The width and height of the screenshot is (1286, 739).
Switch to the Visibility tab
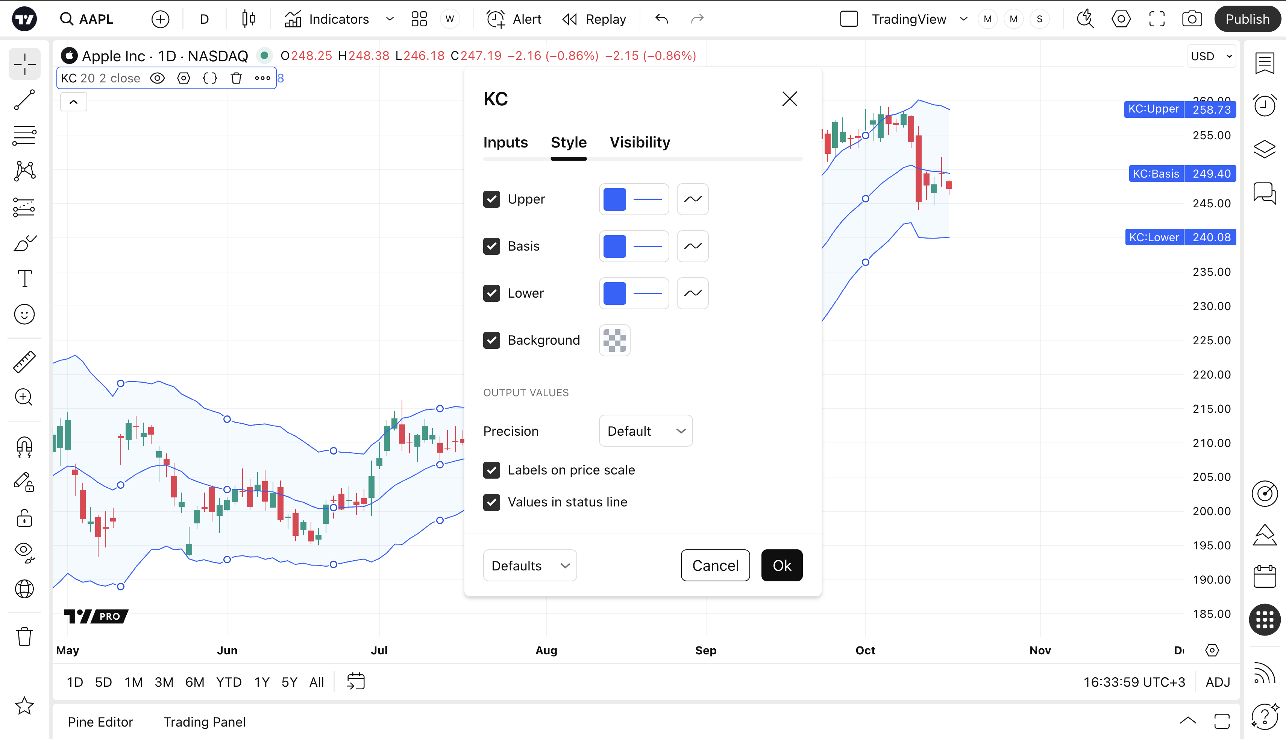coord(640,143)
